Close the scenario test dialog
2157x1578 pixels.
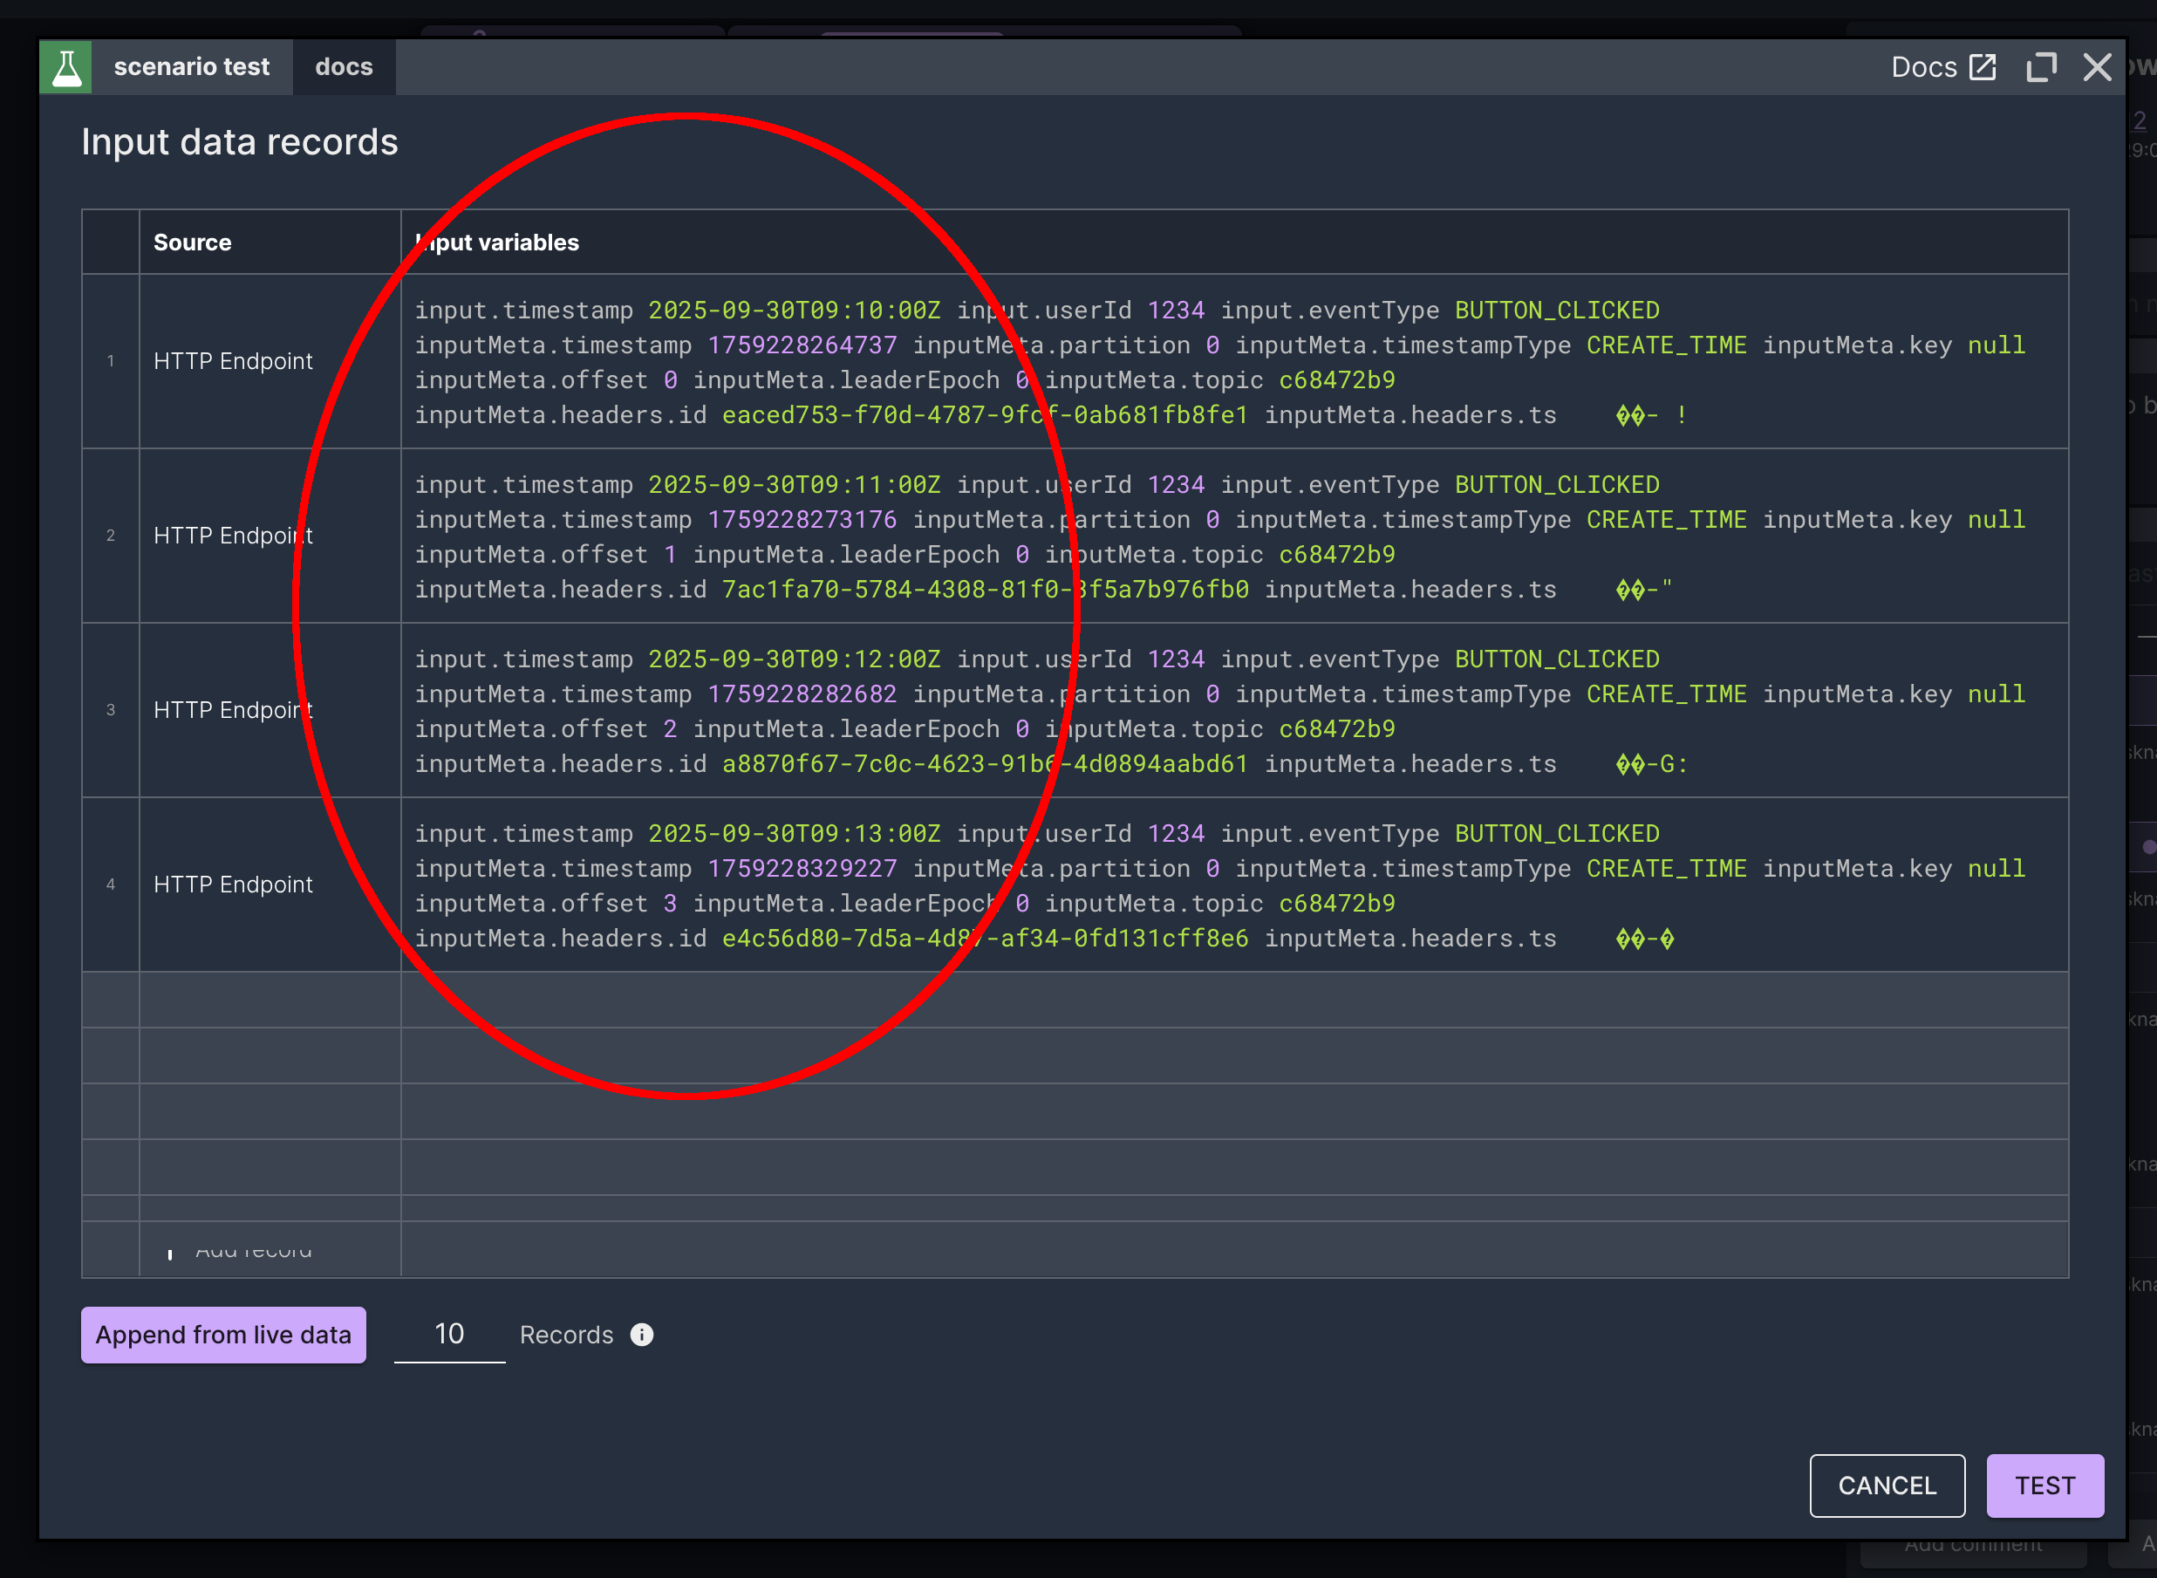click(x=2097, y=67)
